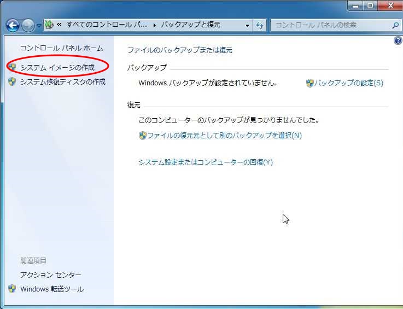Screen dimensions: 403x309
Task: Expand arrow next to すべてのコントロール パ...
Action: 154,25
